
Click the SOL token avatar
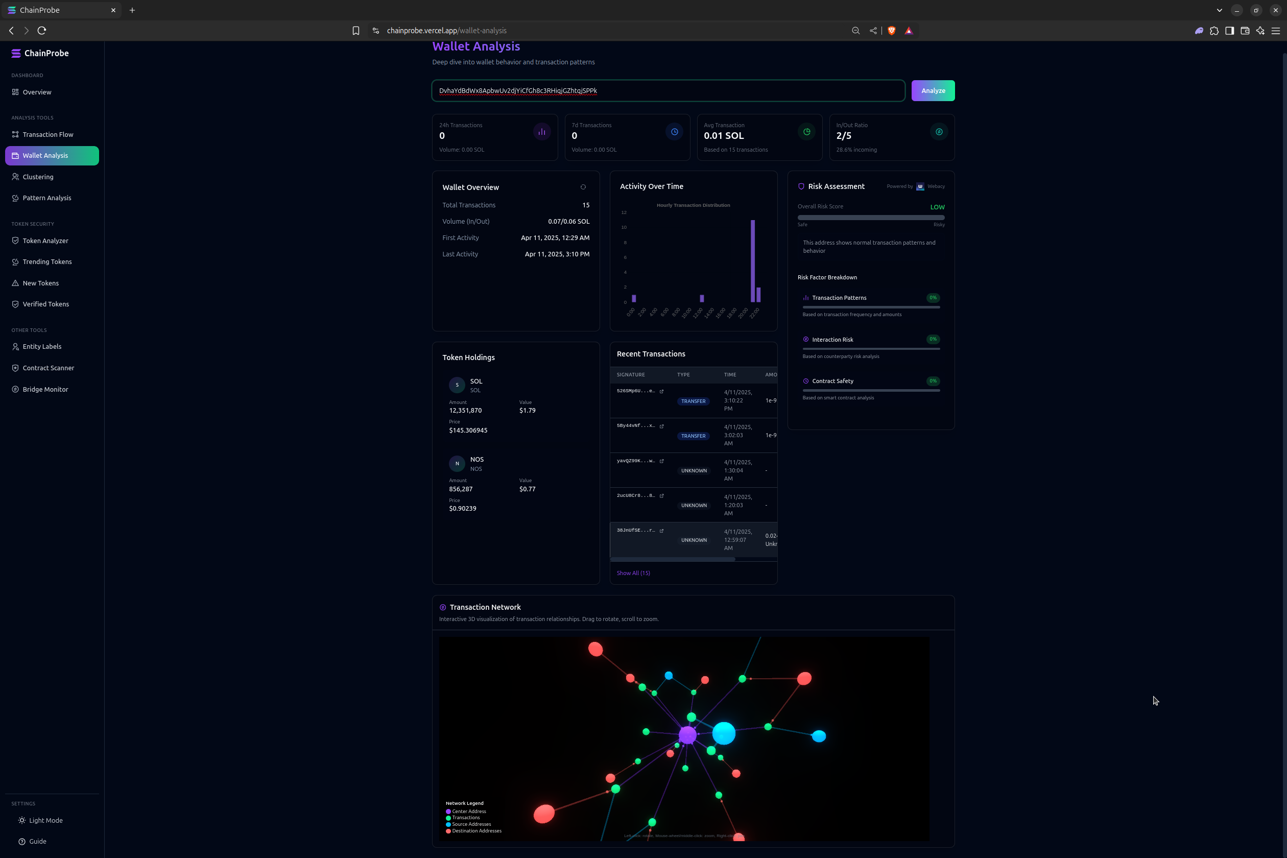pyautogui.click(x=457, y=385)
